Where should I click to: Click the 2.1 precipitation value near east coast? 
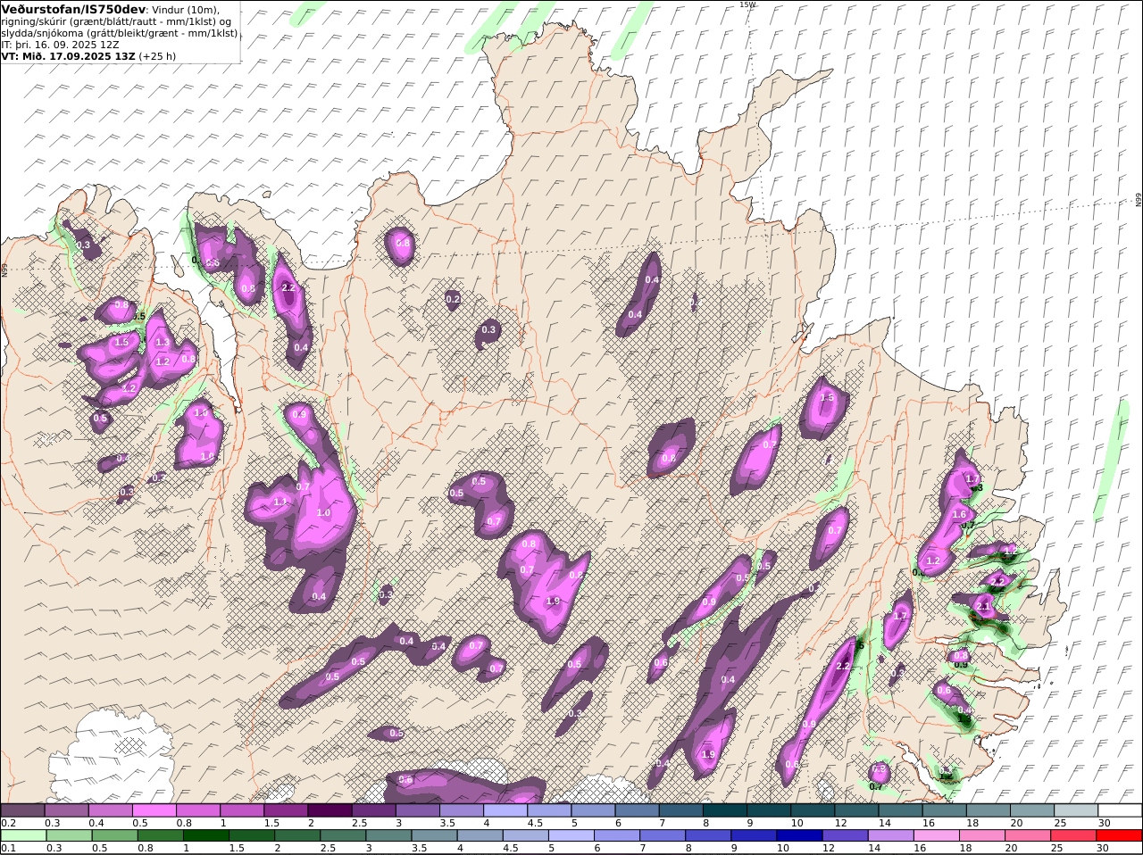pyautogui.click(x=983, y=606)
